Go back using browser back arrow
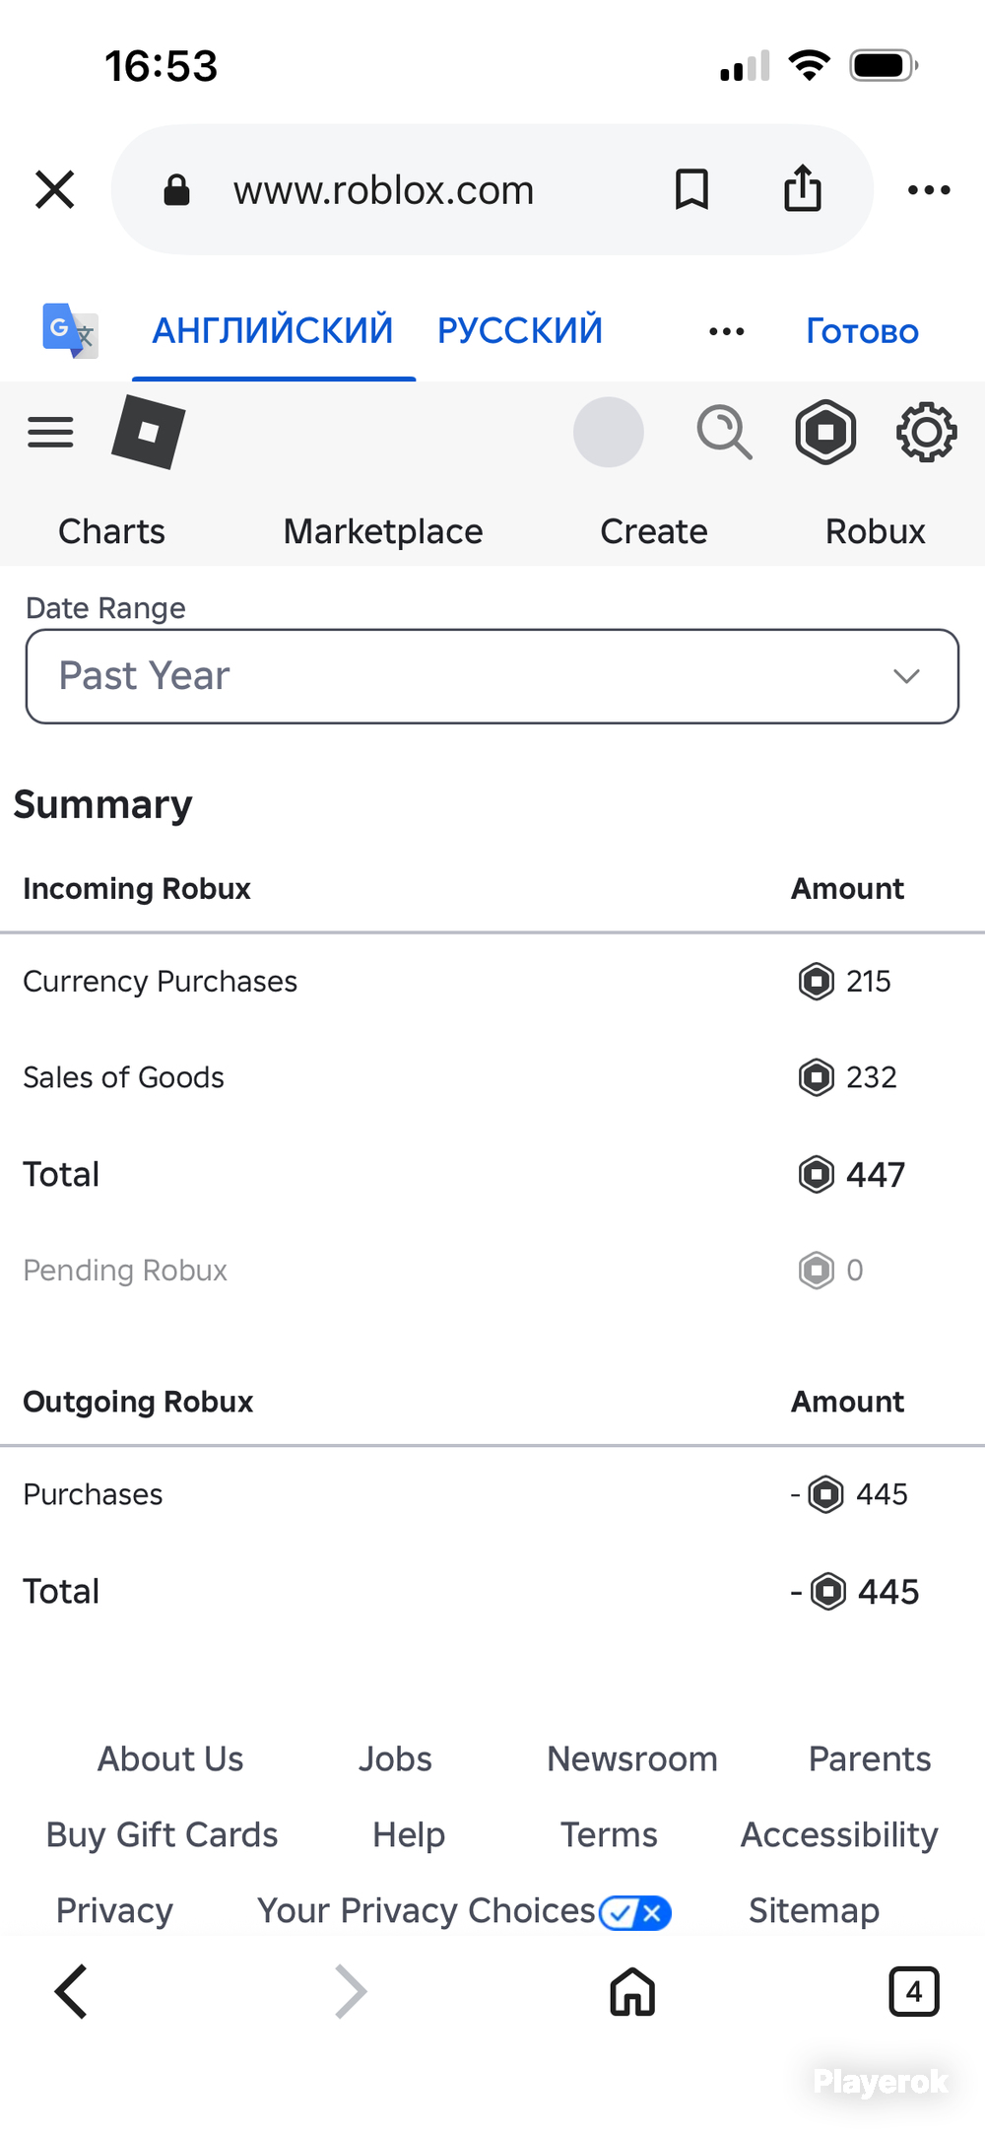 pyautogui.click(x=71, y=1992)
